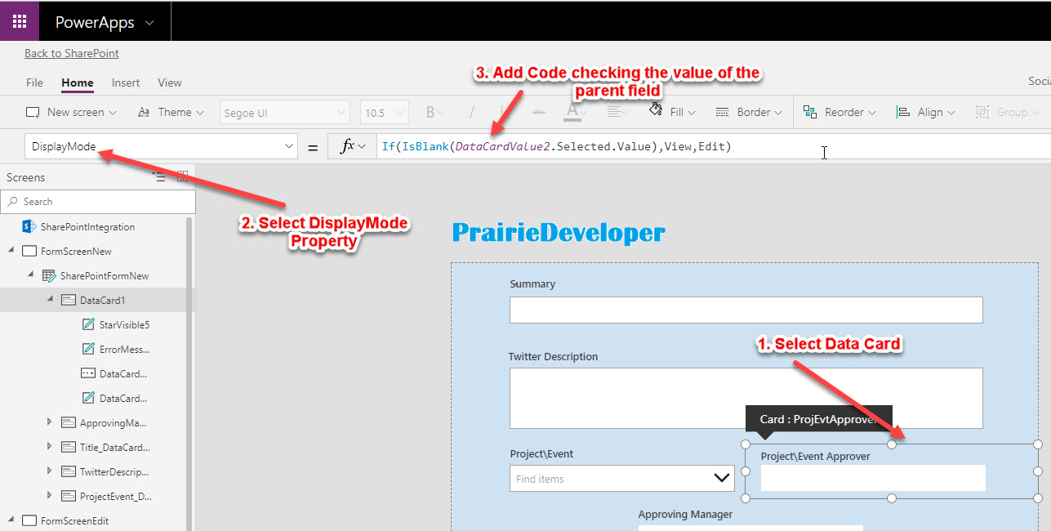Open the text alignment options
Image resolution: width=1051 pixels, height=531 pixels.
618,113
